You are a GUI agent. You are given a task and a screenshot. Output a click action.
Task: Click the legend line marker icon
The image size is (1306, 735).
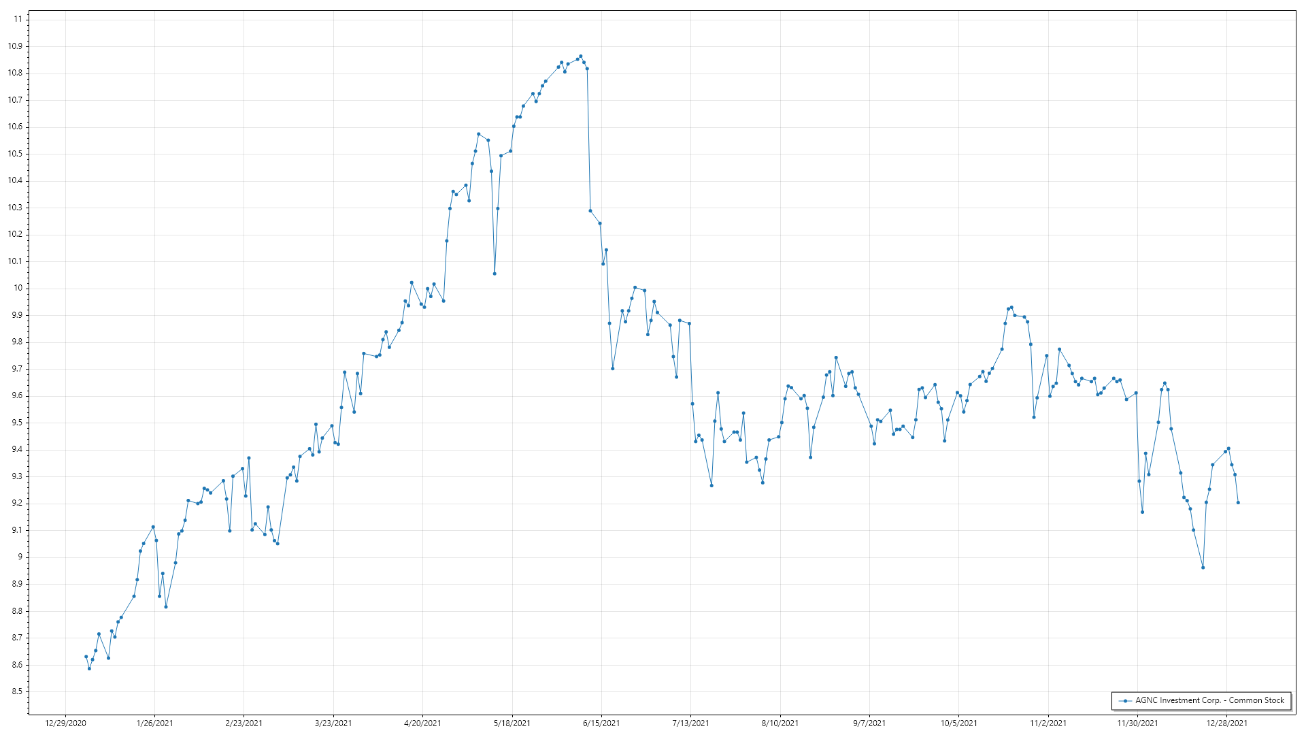pos(1125,700)
